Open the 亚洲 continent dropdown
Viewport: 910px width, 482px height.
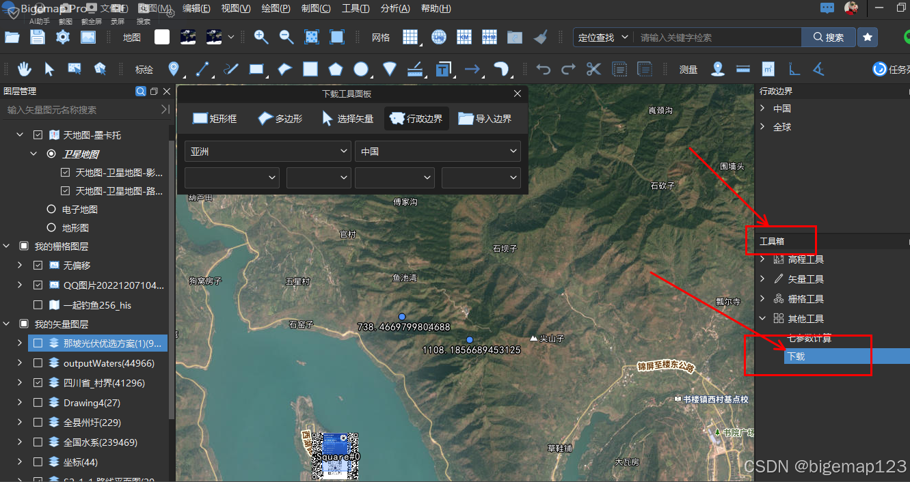tap(268, 152)
